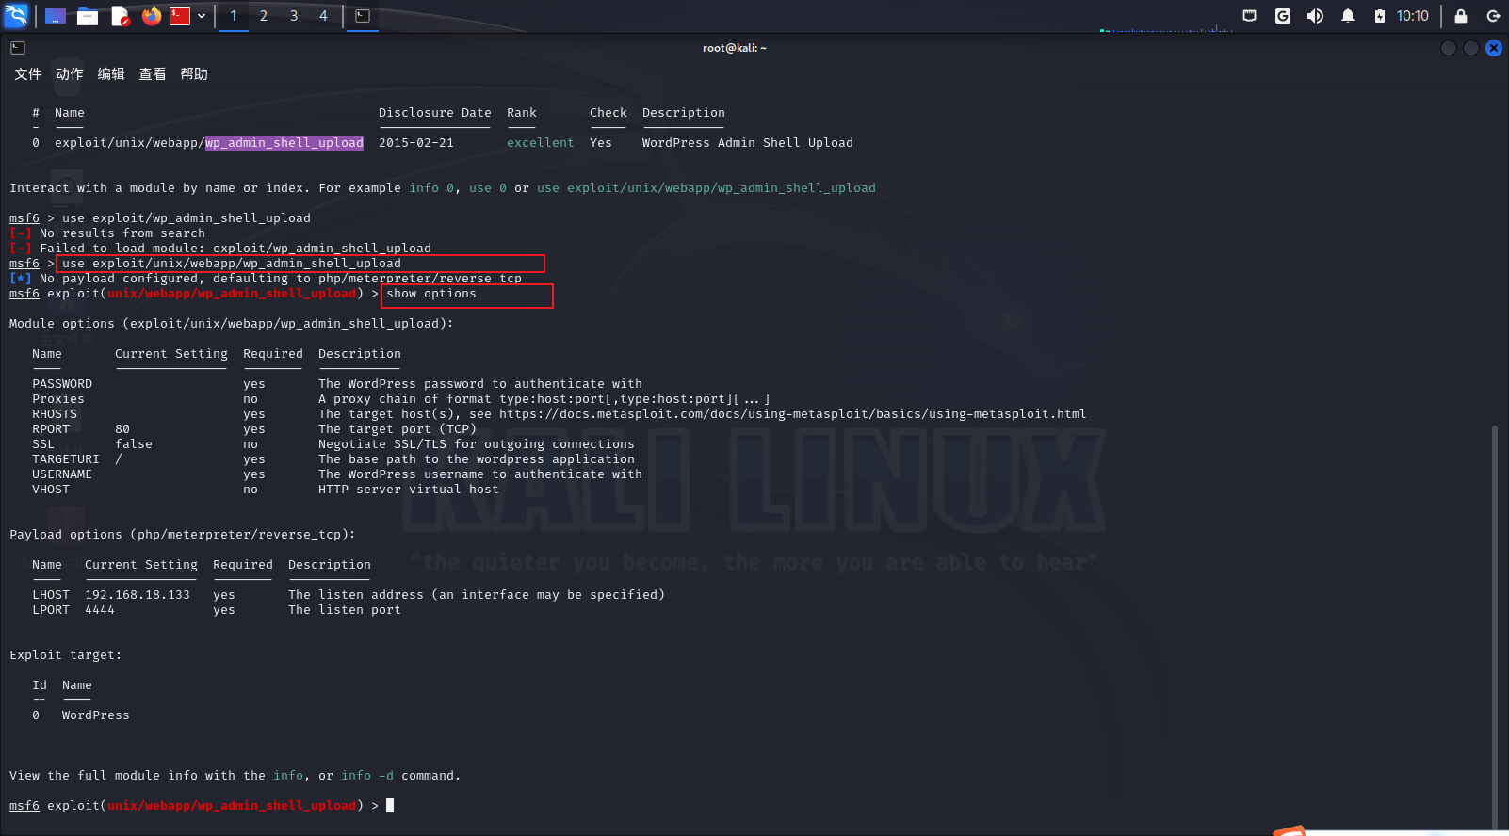Click the terminal vertical scrollbar
Screen dimensions: 1509x836
[x=1494, y=627]
